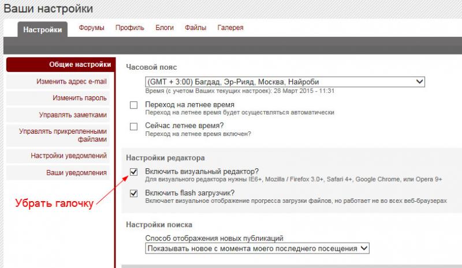This screenshot has width=462, height=268.
Task: Click the Ваши настройки page title
Action: coord(49,9)
